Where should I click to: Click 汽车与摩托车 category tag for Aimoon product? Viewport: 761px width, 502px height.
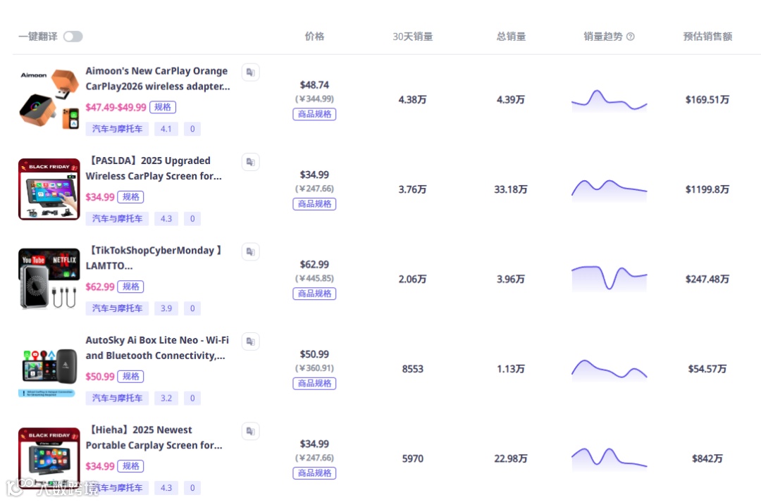click(x=117, y=129)
